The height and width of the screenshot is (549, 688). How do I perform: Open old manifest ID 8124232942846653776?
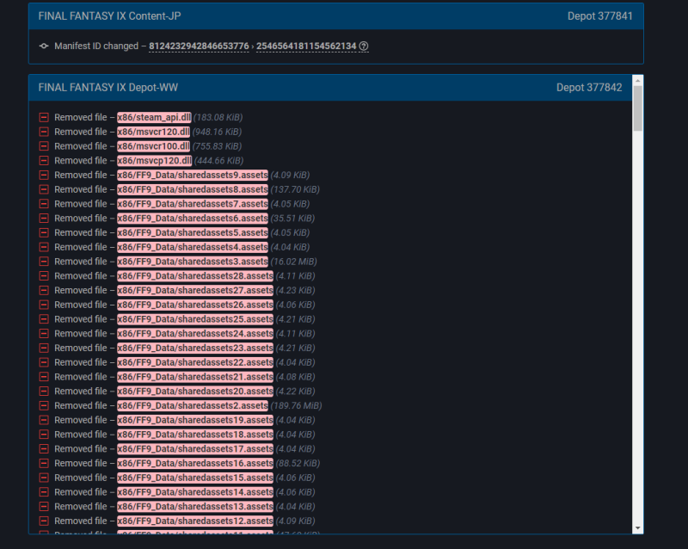coord(199,46)
